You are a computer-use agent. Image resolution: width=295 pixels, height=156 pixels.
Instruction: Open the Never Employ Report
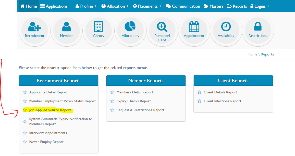(46, 142)
